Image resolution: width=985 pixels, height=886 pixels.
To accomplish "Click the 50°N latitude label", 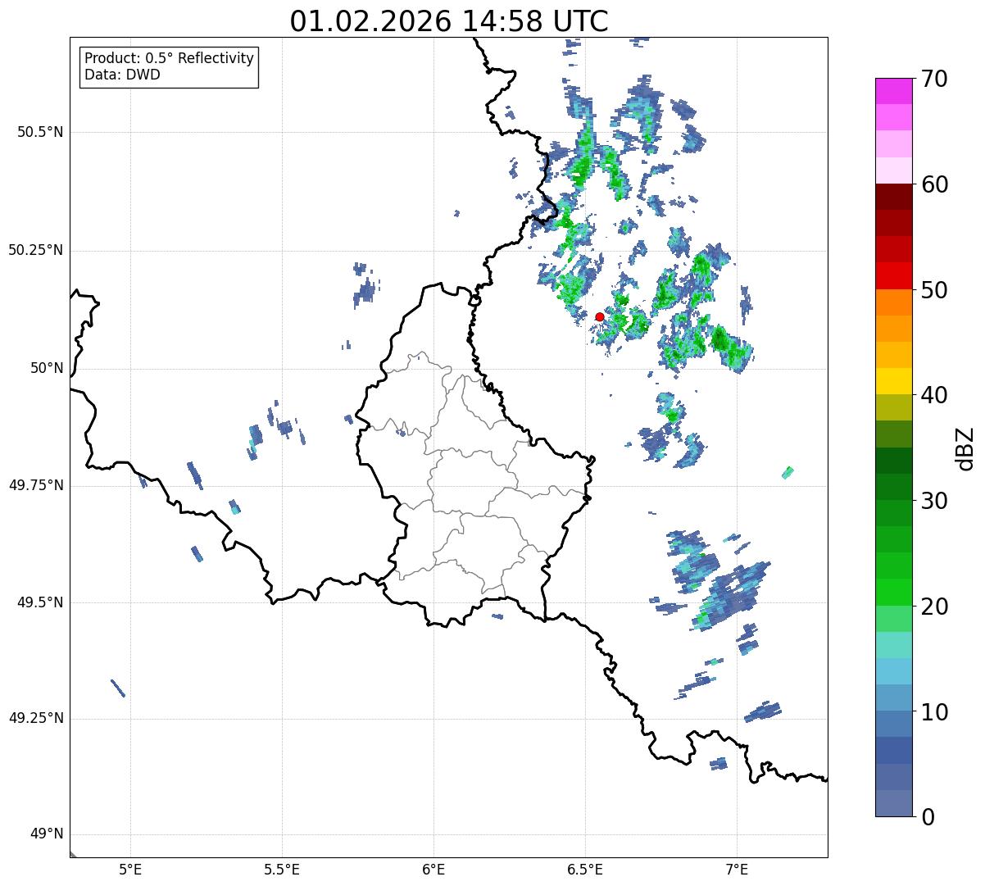I will pos(47,368).
